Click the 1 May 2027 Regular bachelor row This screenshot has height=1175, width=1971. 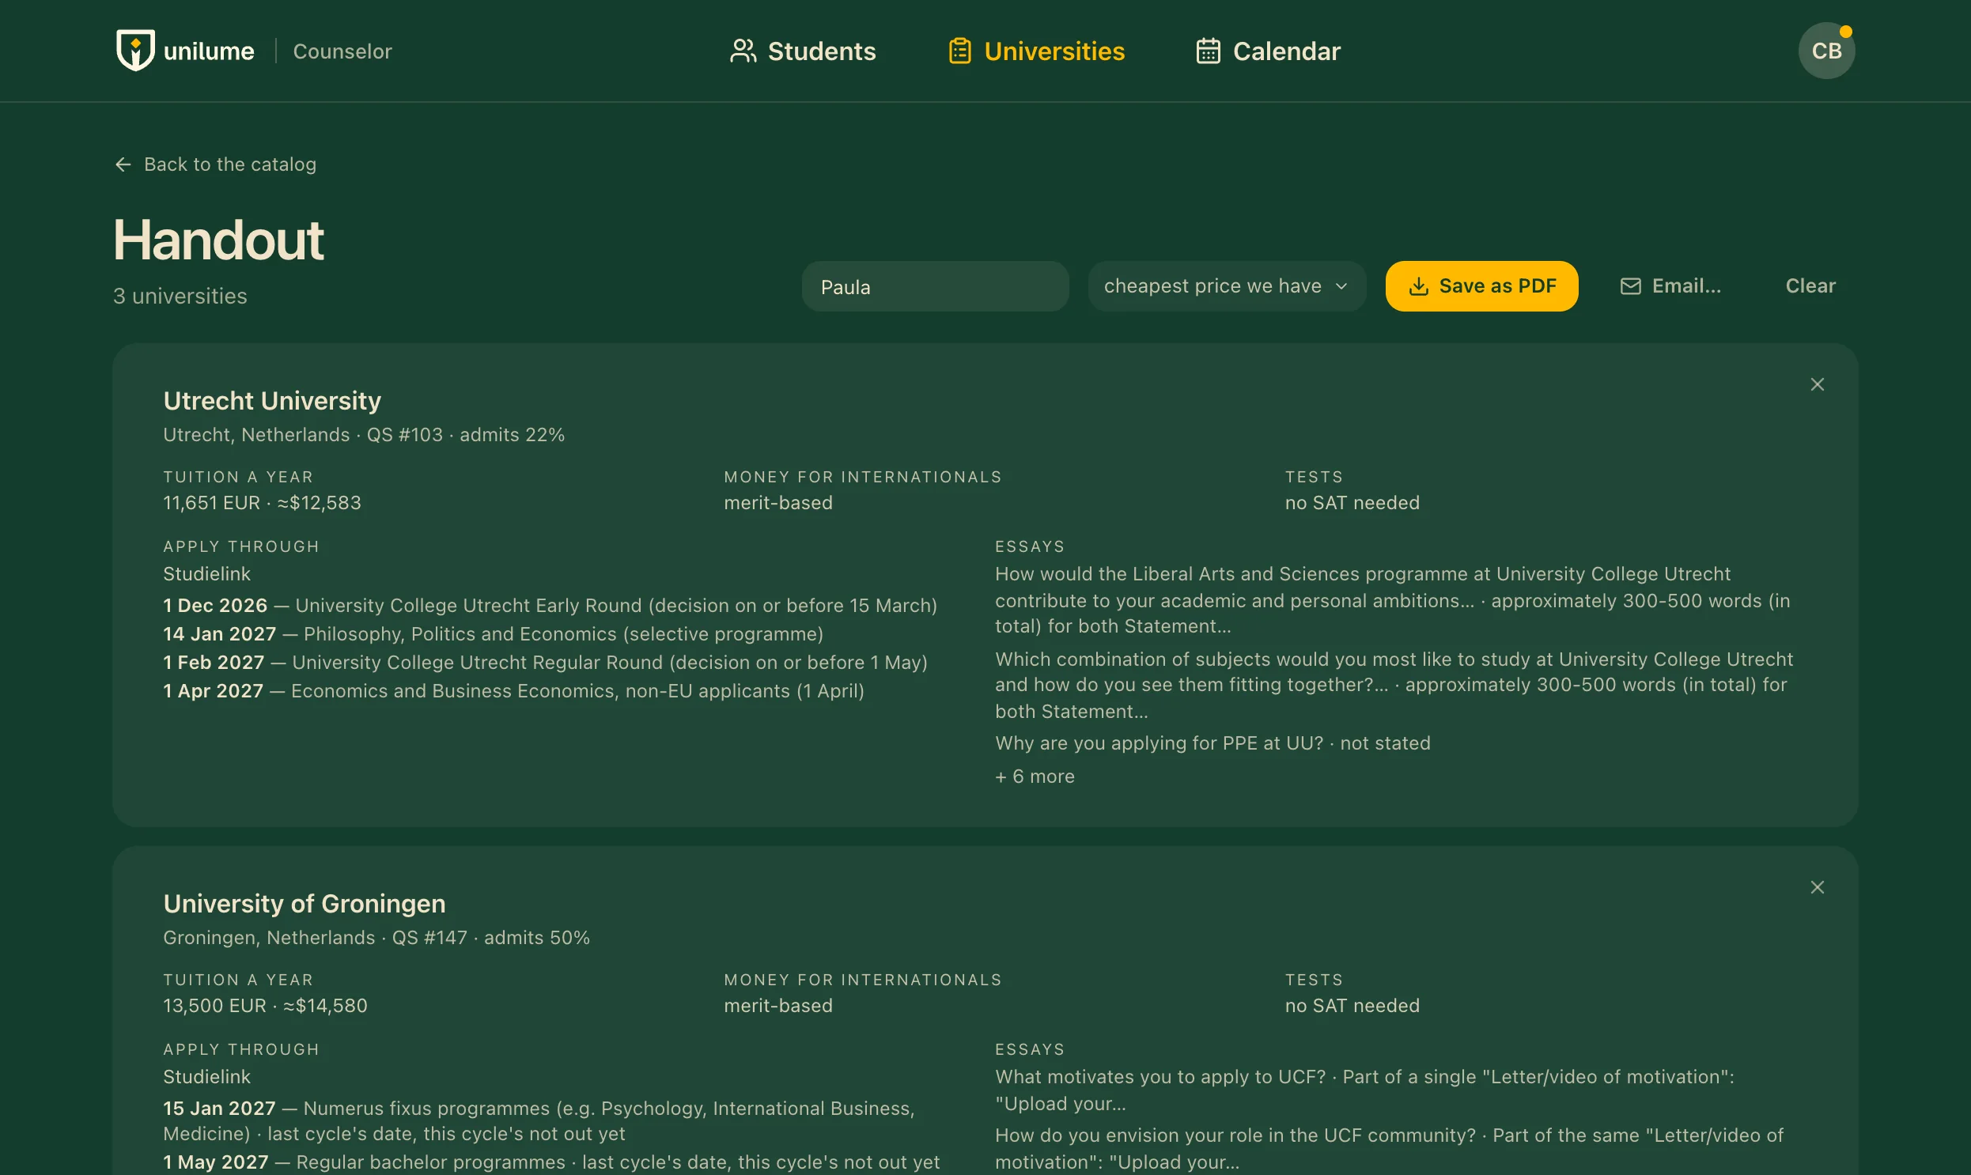point(551,1162)
